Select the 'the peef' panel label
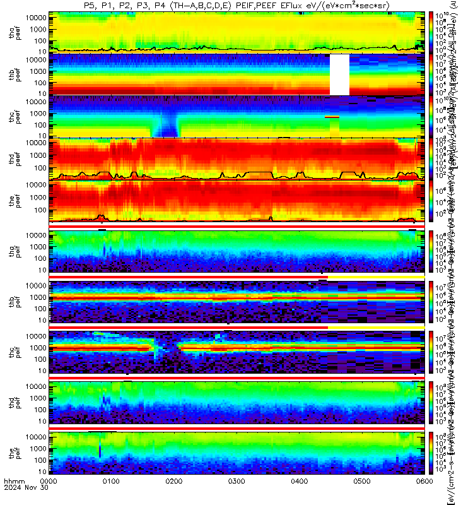This screenshot has height=505, width=473. click(15, 201)
